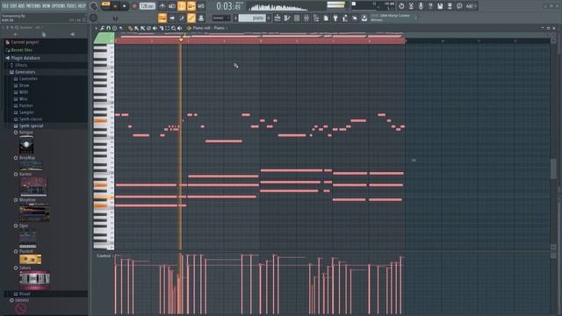The height and width of the screenshot is (316, 562).
Task: Select the magnifier Zoom tool in piano roll
Action: pyautogui.click(x=174, y=28)
